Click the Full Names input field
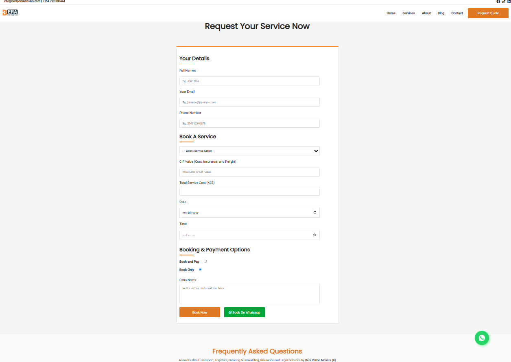Image resolution: width=511 pixels, height=362 pixels. (249, 81)
